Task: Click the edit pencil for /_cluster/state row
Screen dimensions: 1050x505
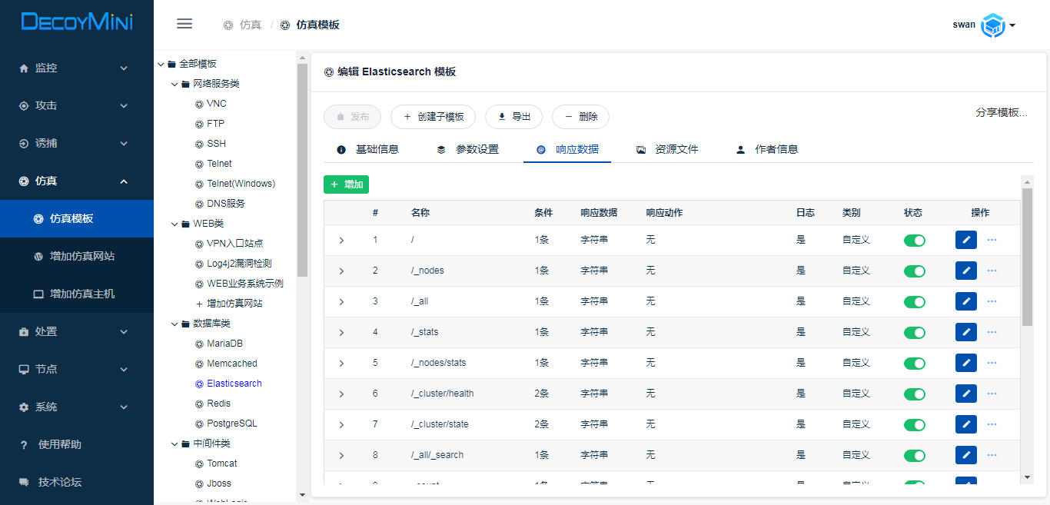Action: point(965,424)
